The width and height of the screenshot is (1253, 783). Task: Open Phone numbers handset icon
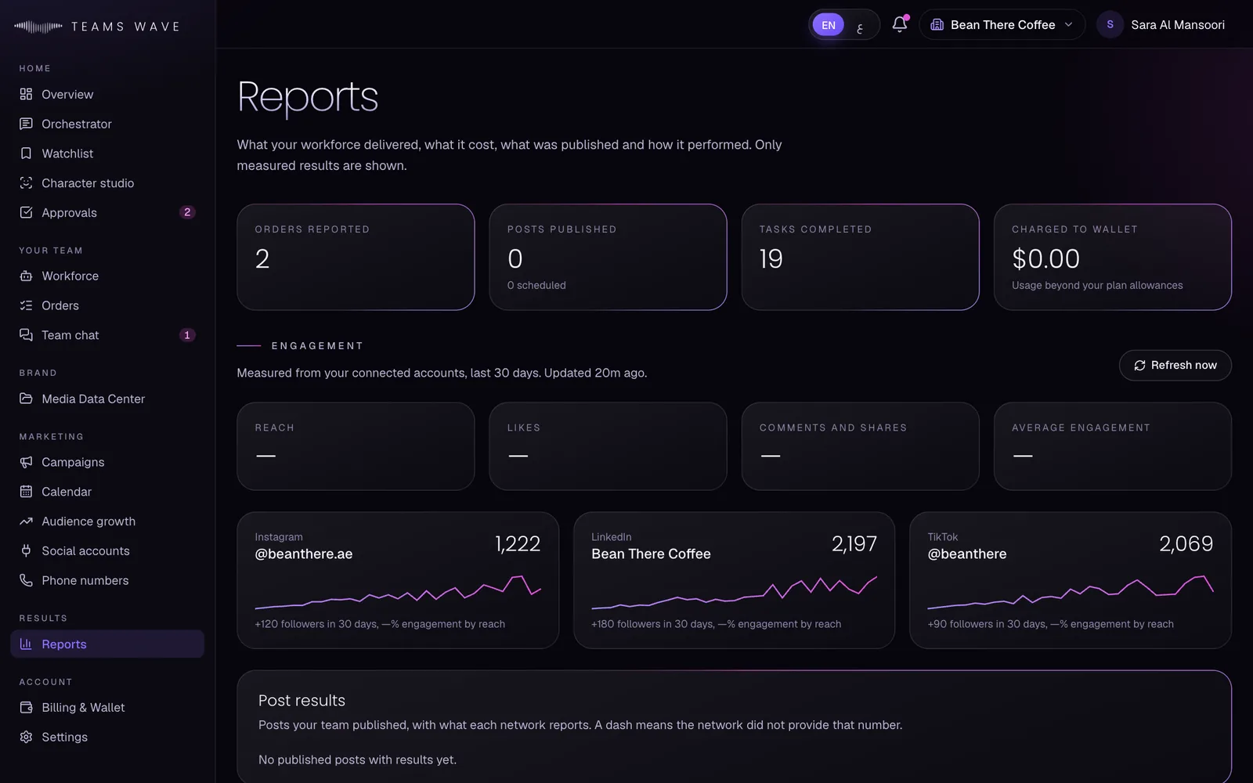(26, 580)
